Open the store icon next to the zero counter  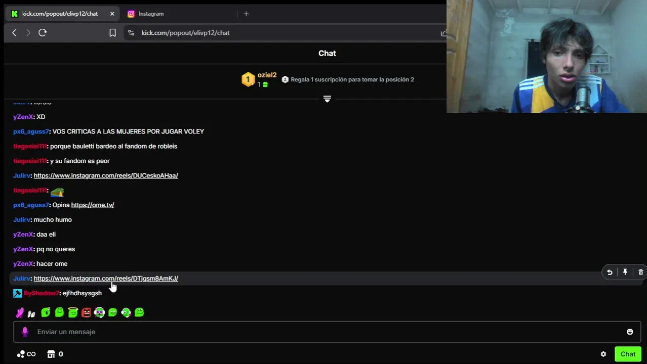(x=51, y=354)
